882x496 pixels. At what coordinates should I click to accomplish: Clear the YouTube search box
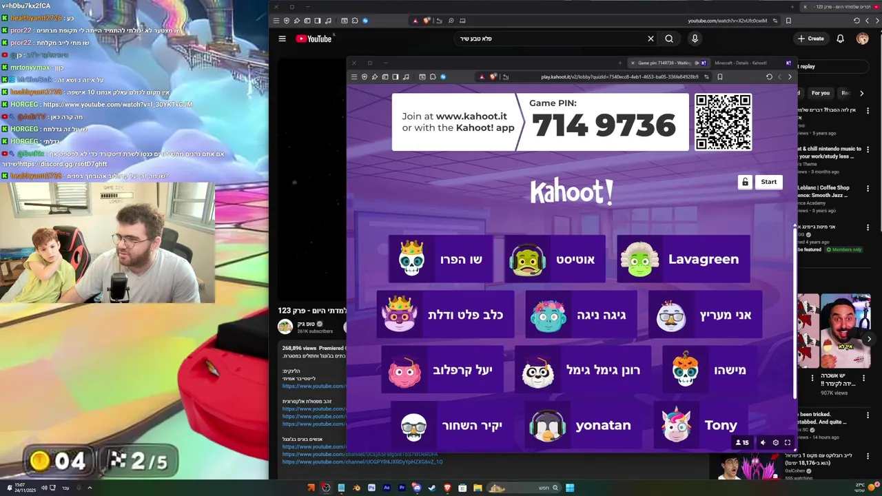tap(650, 39)
